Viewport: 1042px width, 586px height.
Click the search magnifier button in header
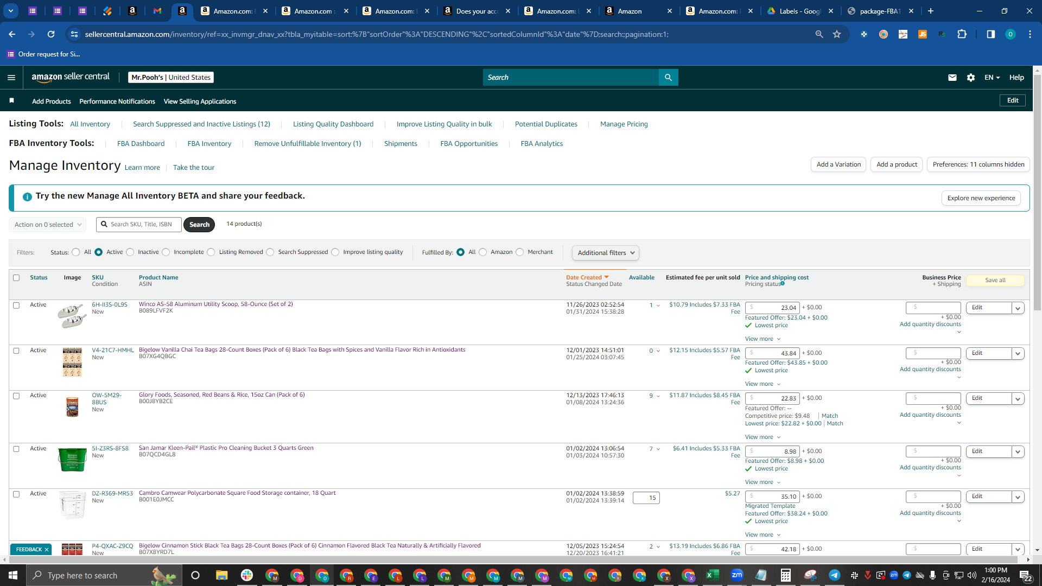point(668,78)
